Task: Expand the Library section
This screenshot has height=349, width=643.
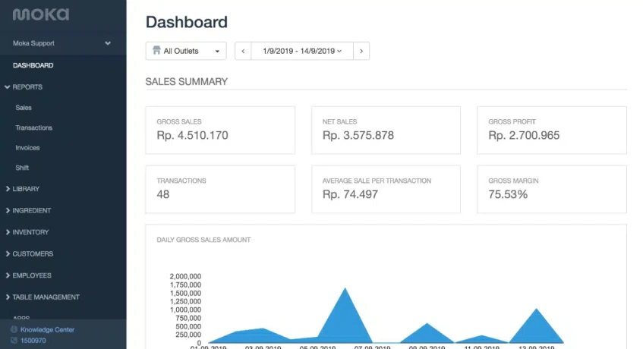Action: point(26,189)
